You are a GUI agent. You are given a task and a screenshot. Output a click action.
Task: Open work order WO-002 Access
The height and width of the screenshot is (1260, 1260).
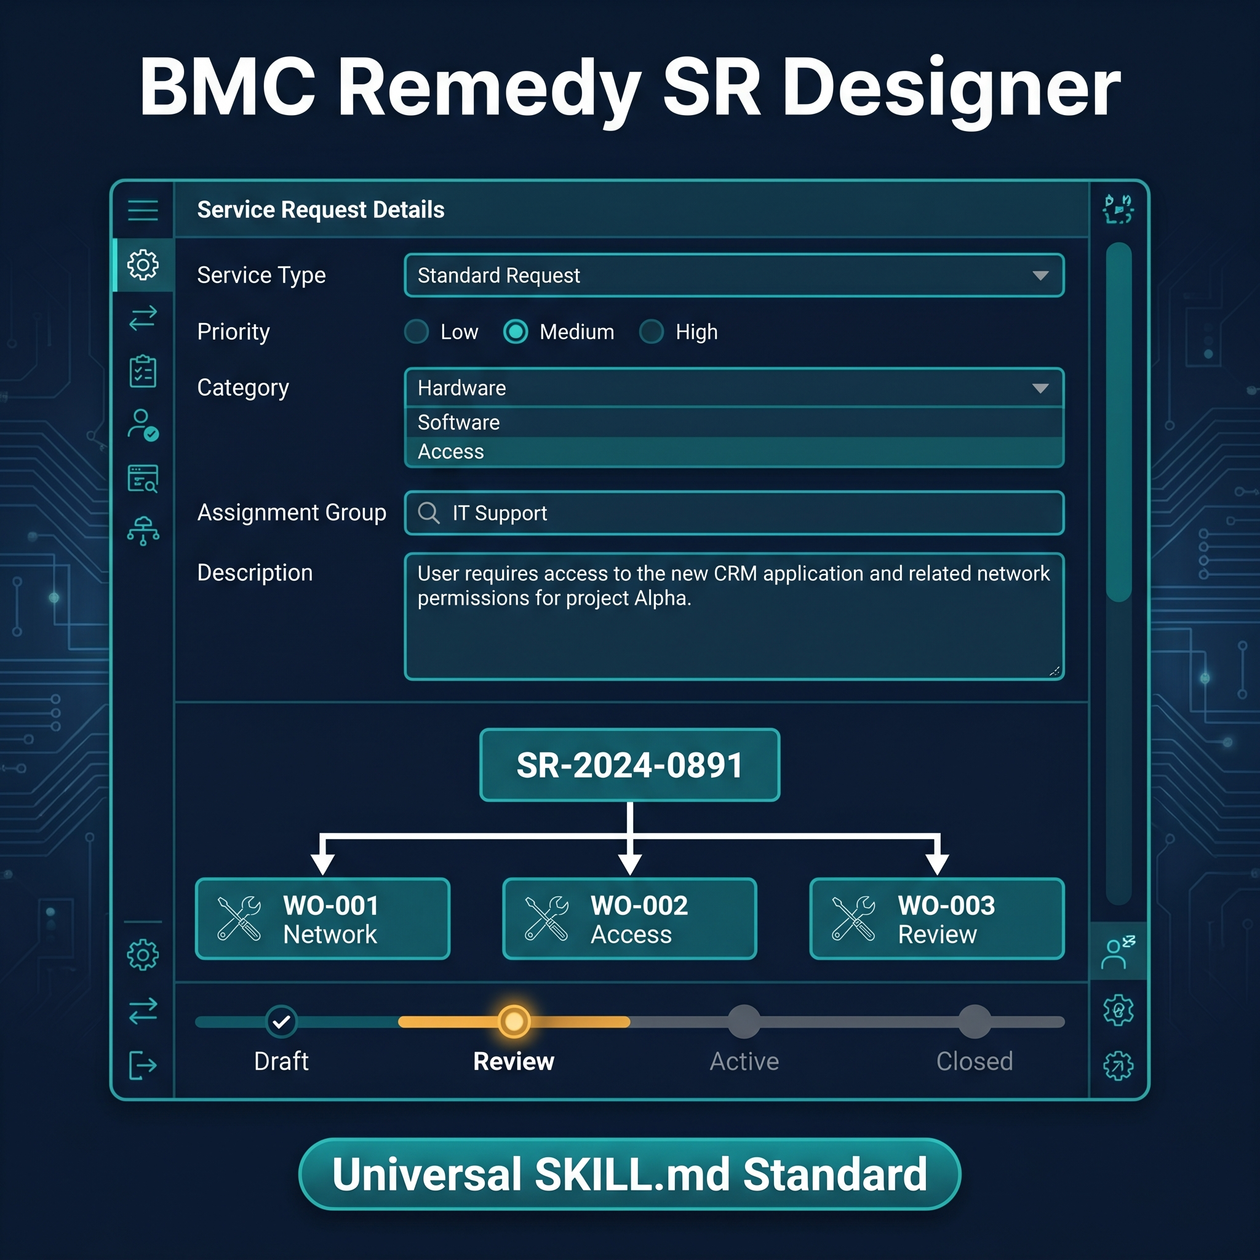(629, 919)
